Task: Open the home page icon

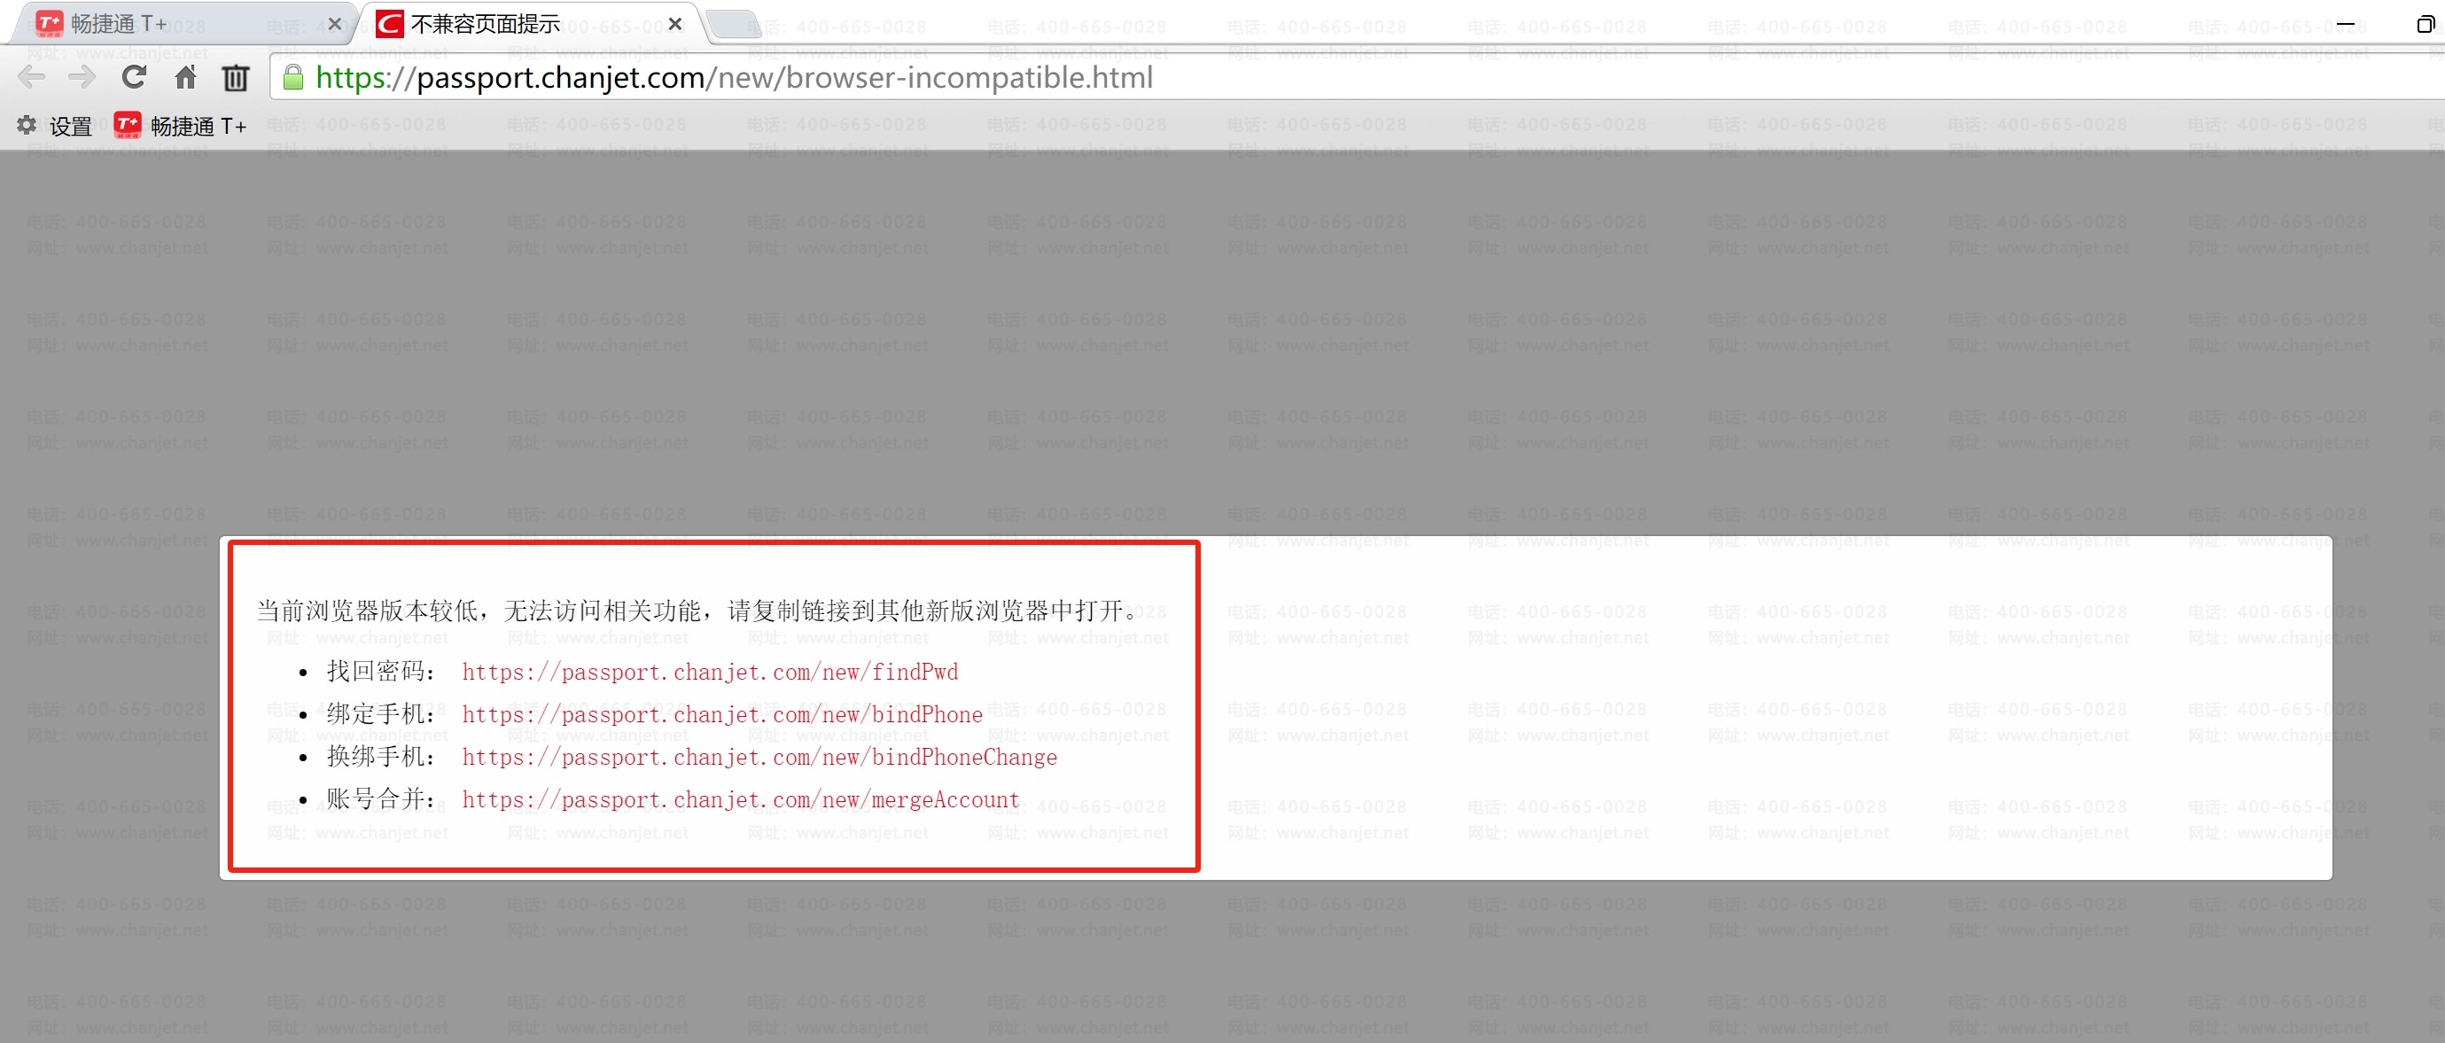Action: click(185, 77)
